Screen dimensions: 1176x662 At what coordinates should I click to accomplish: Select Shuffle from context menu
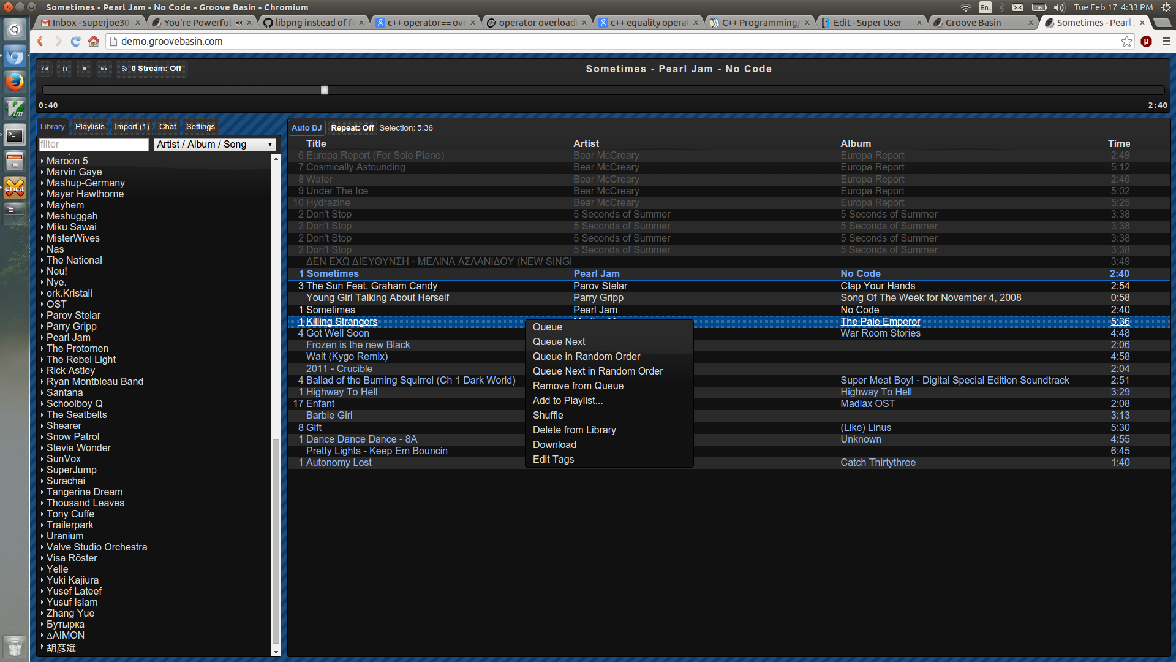point(609,416)
